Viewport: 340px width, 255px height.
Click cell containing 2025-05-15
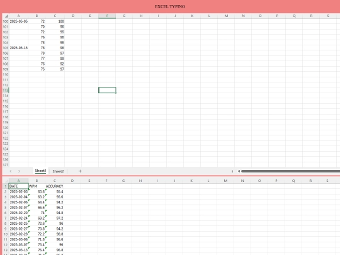(19, 48)
